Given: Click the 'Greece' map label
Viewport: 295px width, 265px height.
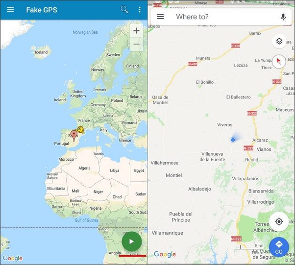Looking at the screenshot, I should 125,140.
